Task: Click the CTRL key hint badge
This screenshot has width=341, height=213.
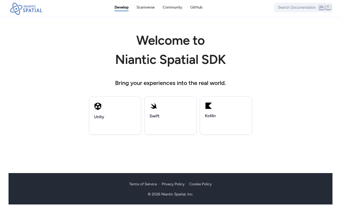Action: (322, 7)
